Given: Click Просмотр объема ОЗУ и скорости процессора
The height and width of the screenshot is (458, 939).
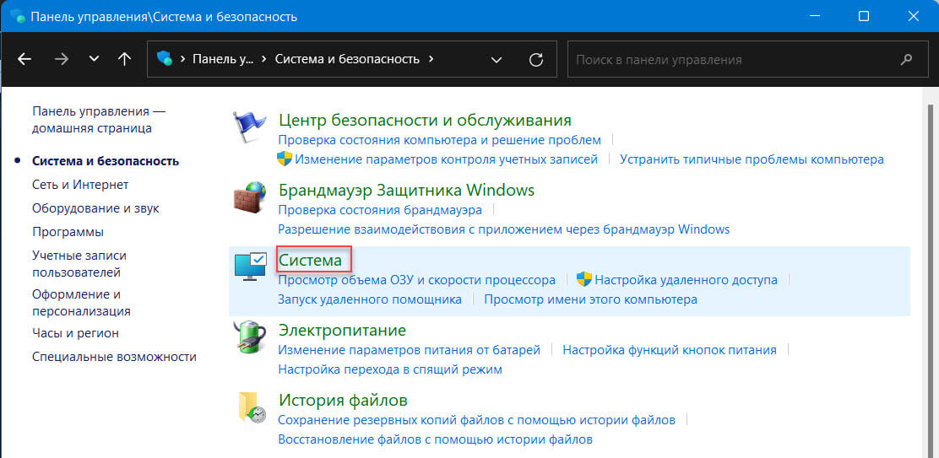Looking at the screenshot, I should coord(417,280).
